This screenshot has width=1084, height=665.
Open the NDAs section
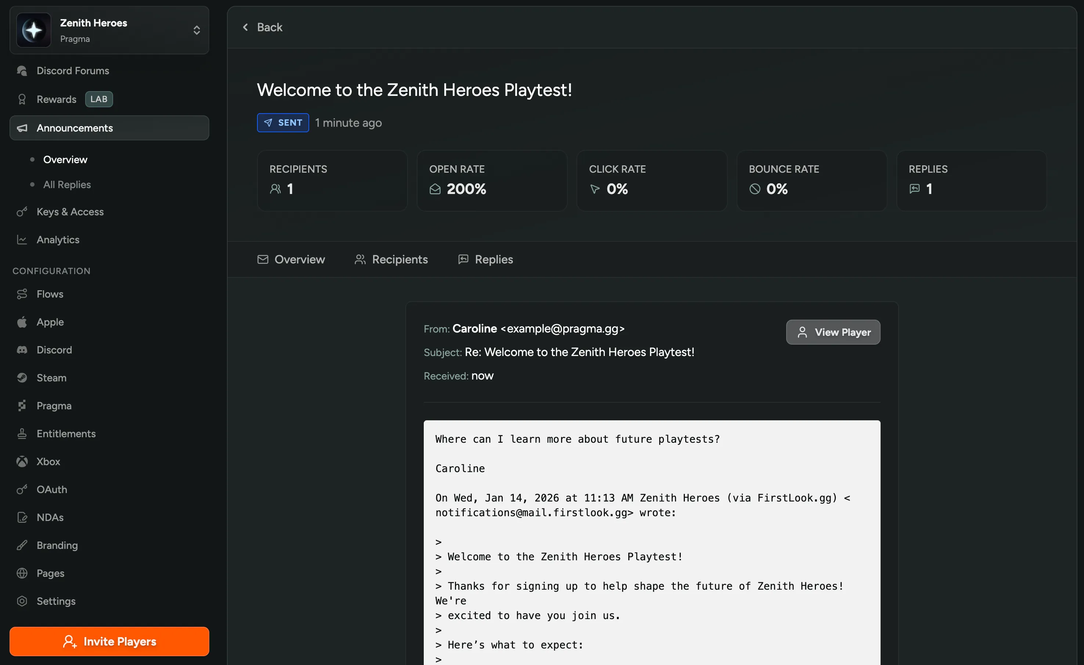[50, 517]
